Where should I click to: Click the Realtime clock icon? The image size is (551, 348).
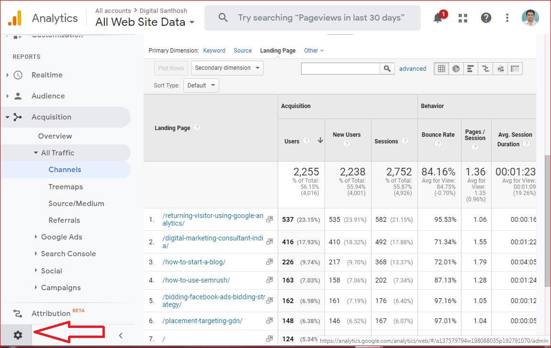[x=18, y=75]
